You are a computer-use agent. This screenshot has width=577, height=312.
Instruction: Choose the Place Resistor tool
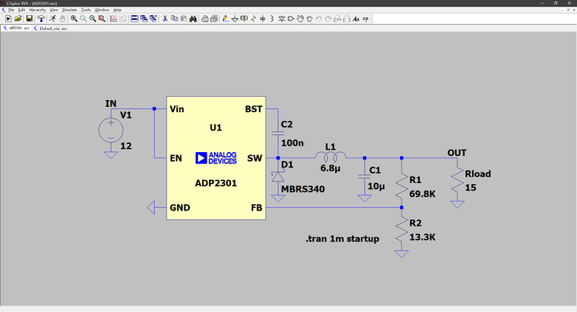tap(253, 18)
